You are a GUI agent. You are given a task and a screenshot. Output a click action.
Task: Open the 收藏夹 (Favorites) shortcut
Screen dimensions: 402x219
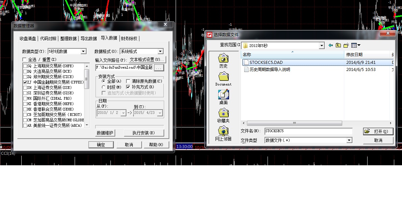(x=223, y=116)
